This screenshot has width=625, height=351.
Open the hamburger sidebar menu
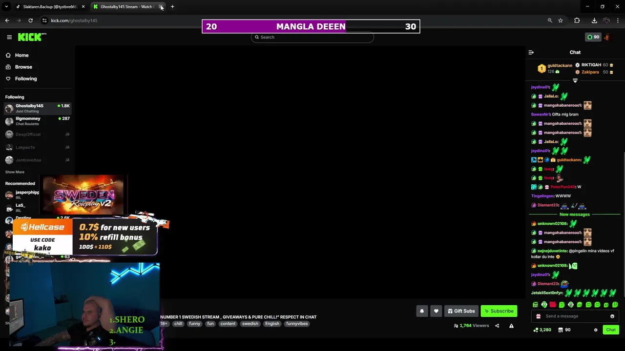point(9,37)
